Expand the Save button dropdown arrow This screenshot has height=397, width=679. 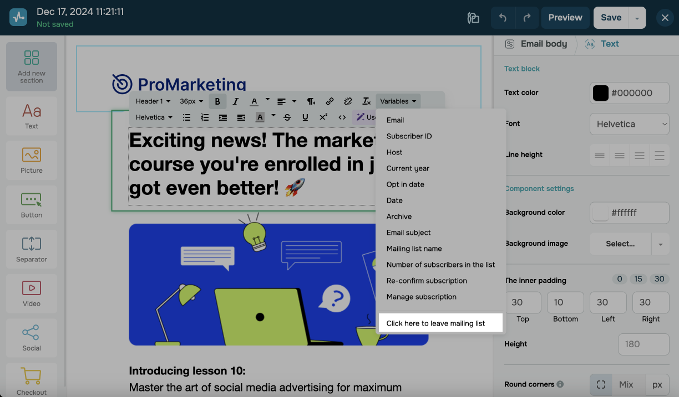[637, 18]
